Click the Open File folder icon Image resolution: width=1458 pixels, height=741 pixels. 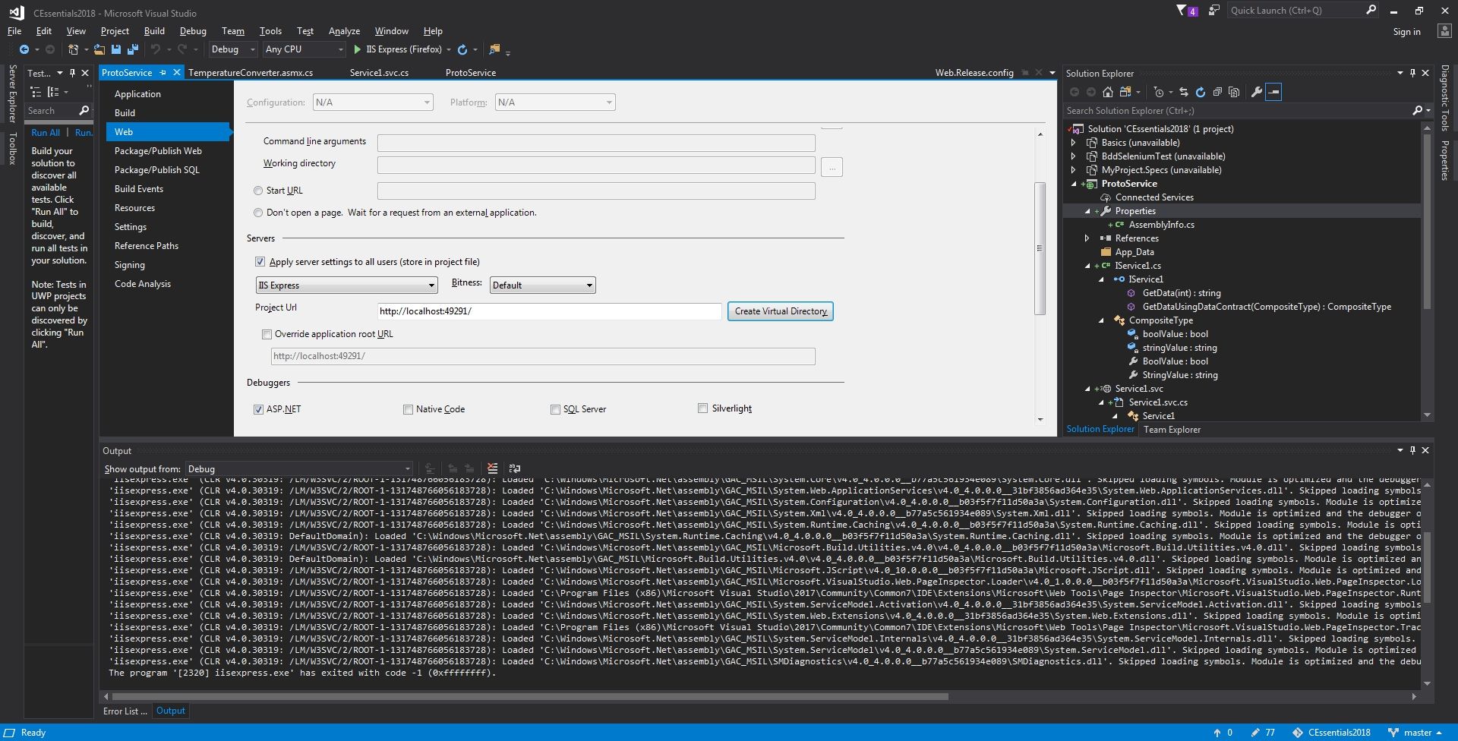pyautogui.click(x=99, y=49)
